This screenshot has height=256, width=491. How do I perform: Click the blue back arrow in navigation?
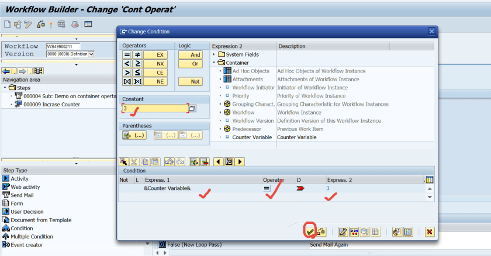6,71
